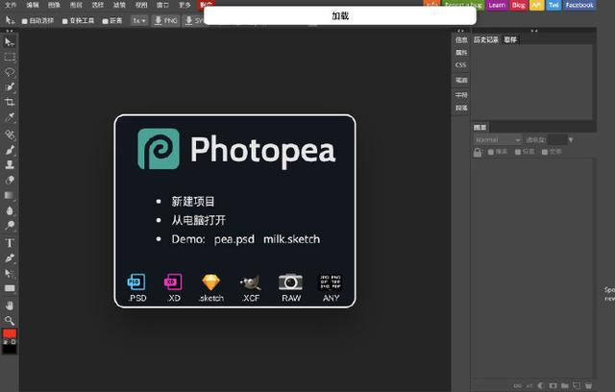Select the Pen tool
The image size is (615, 392).
pos(10,257)
